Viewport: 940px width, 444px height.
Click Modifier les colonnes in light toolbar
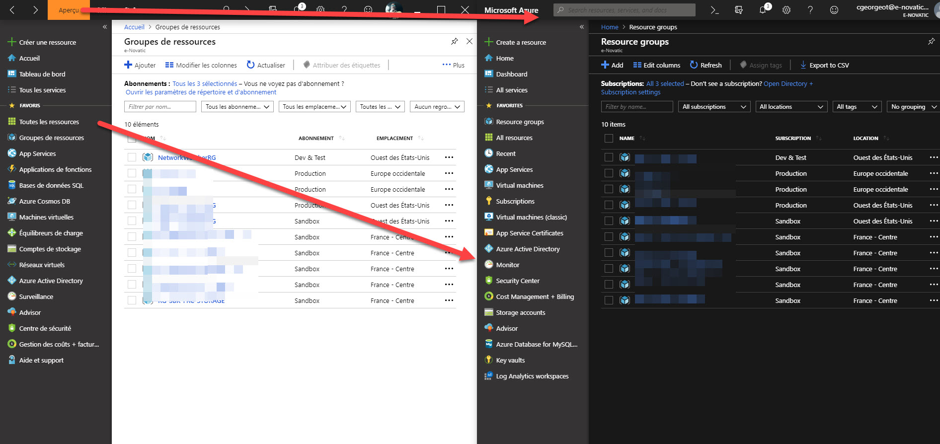click(x=201, y=65)
